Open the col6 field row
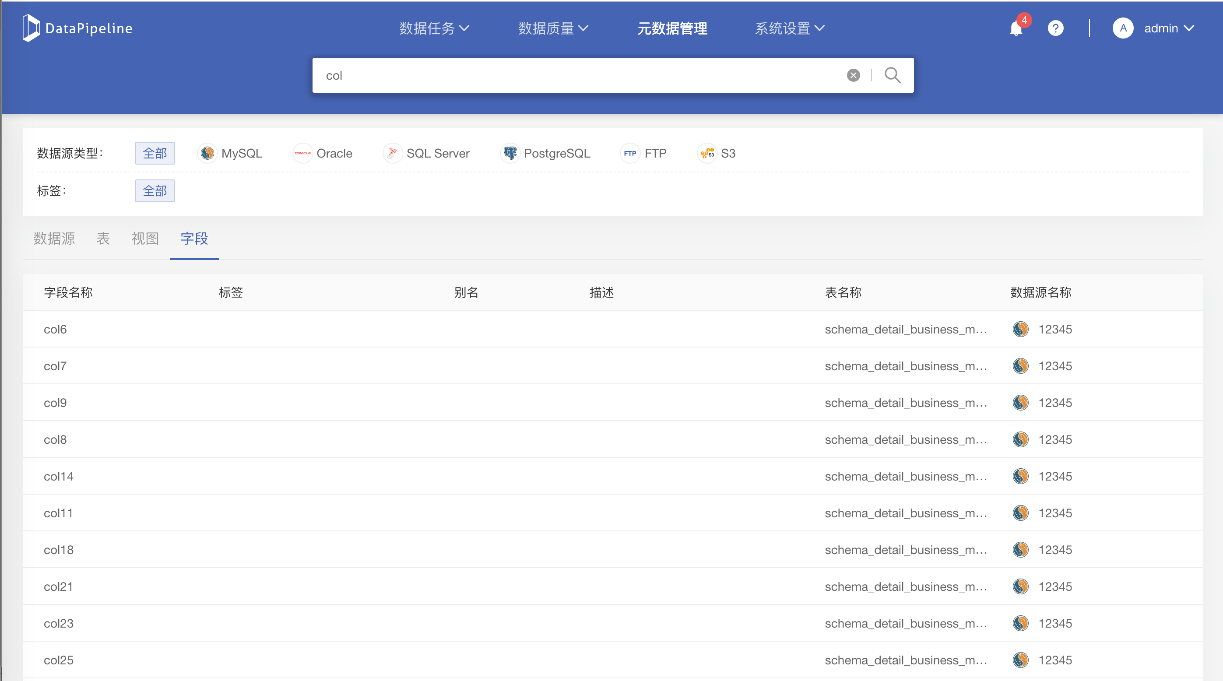1223x681 pixels. [55, 330]
